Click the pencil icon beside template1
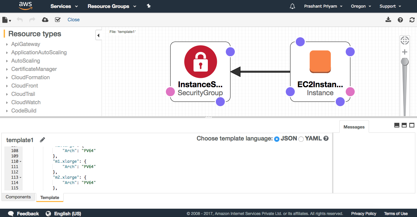The image size is (417, 217). 42,140
